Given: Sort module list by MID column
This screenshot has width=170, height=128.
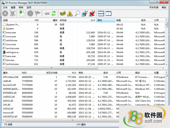Looking at the screenshot, I should tap(24, 73).
